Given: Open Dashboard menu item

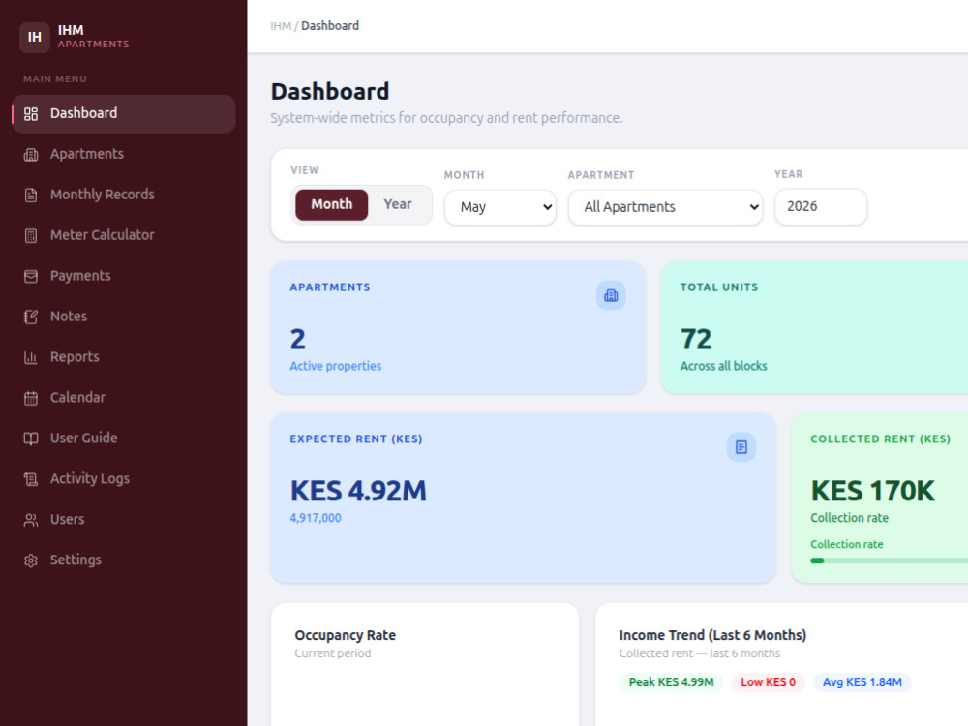Looking at the screenshot, I should (124, 113).
